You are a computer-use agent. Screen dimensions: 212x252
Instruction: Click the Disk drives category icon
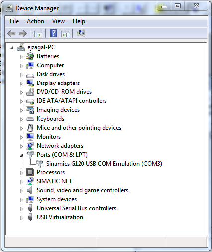(x=30, y=76)
